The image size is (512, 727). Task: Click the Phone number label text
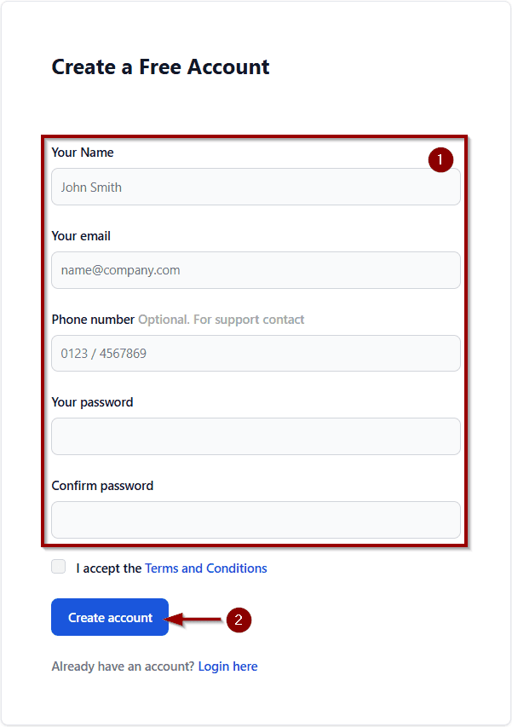(x=93, y=320)
